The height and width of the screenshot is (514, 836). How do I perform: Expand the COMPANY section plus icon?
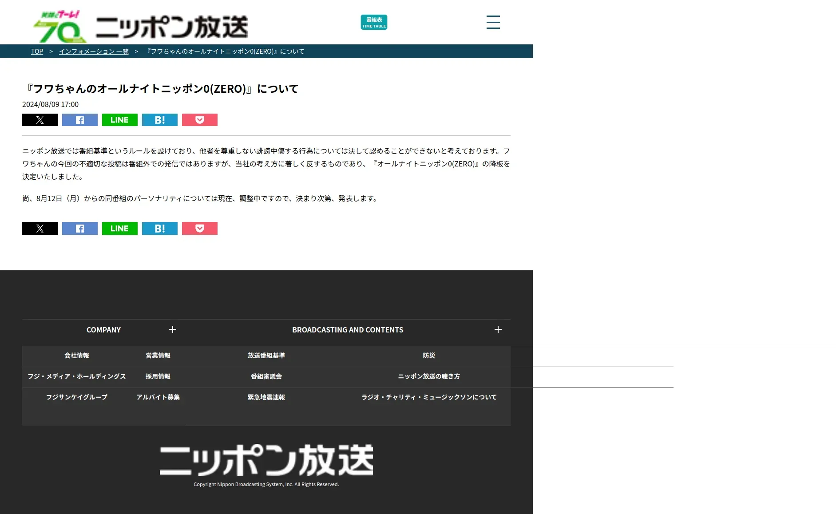click(173, 329)
